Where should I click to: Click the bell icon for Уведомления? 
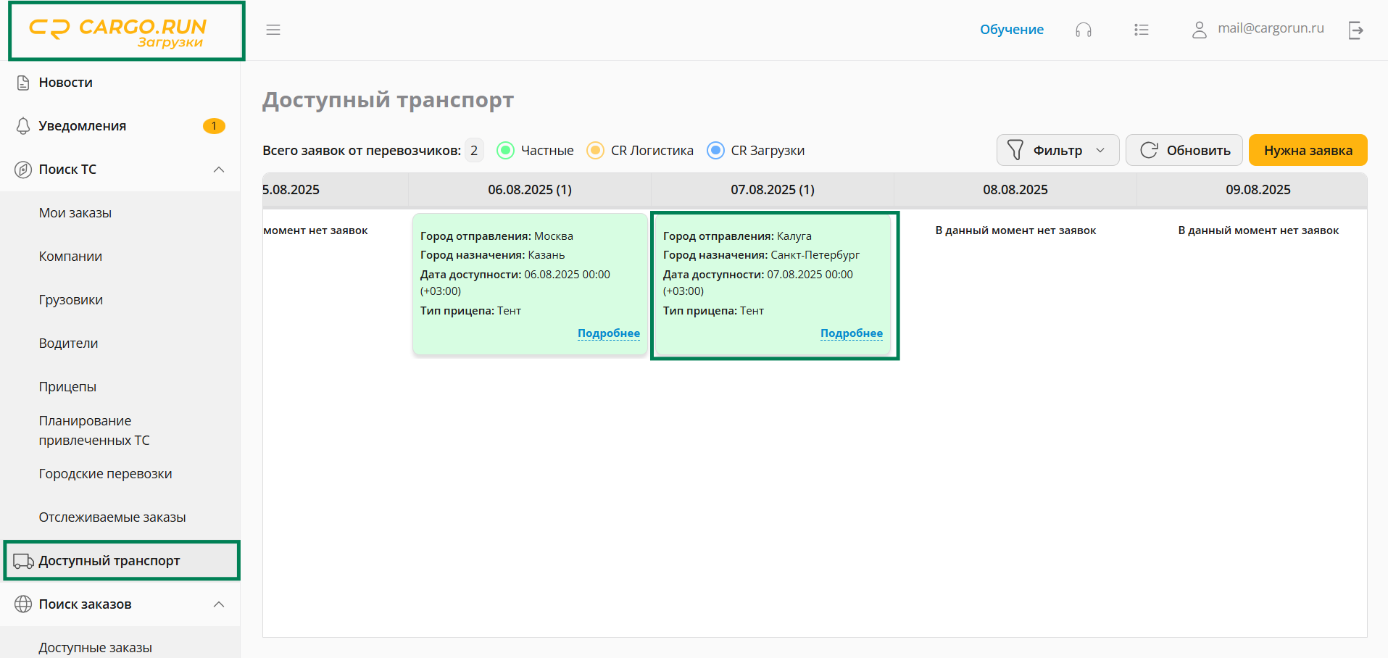coord(23,126)
